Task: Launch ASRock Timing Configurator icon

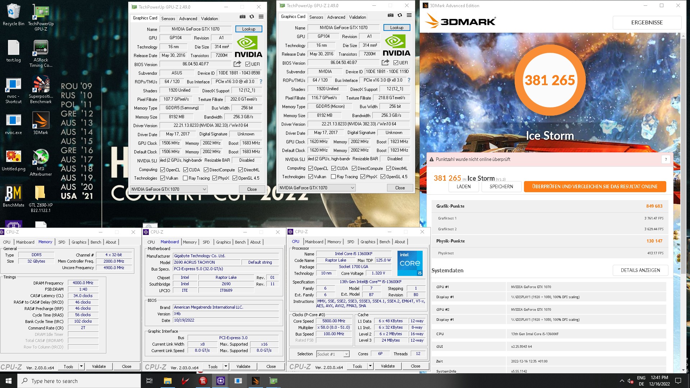Action: 41,54
